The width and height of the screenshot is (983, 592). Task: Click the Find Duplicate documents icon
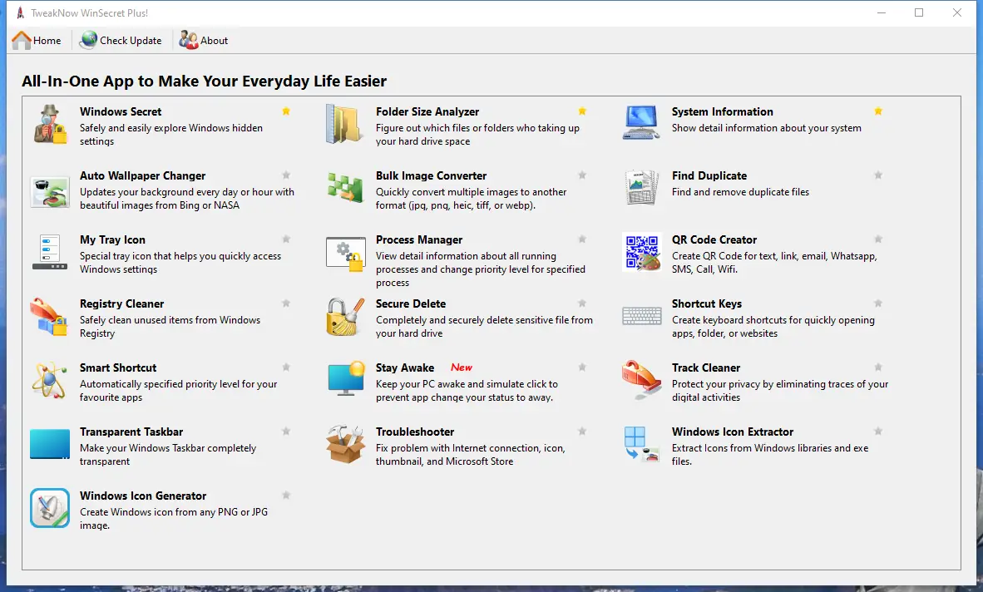[642, 187]
